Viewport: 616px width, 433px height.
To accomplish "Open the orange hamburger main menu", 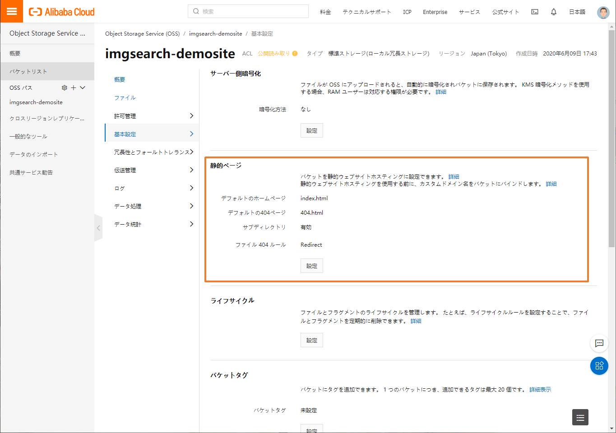I will point(12,11).
